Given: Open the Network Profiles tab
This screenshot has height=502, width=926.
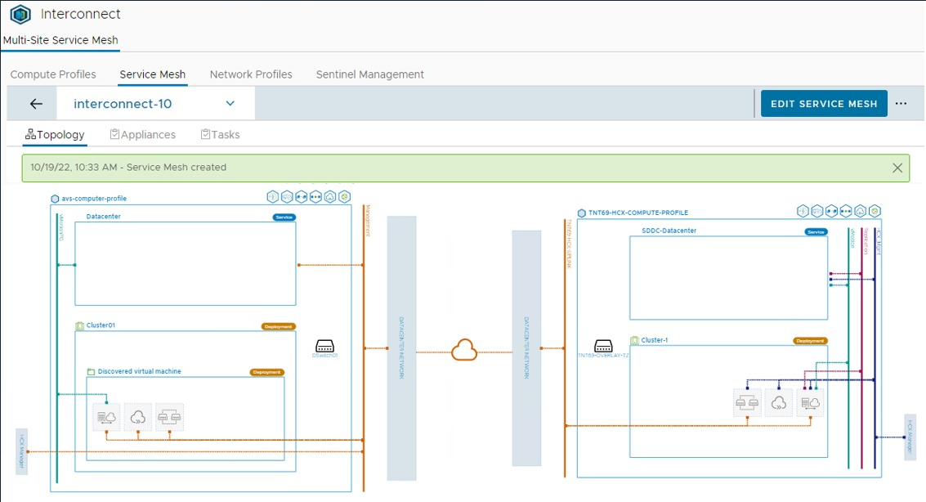Looking at the screenshot, I should click(x=251, y=74).
